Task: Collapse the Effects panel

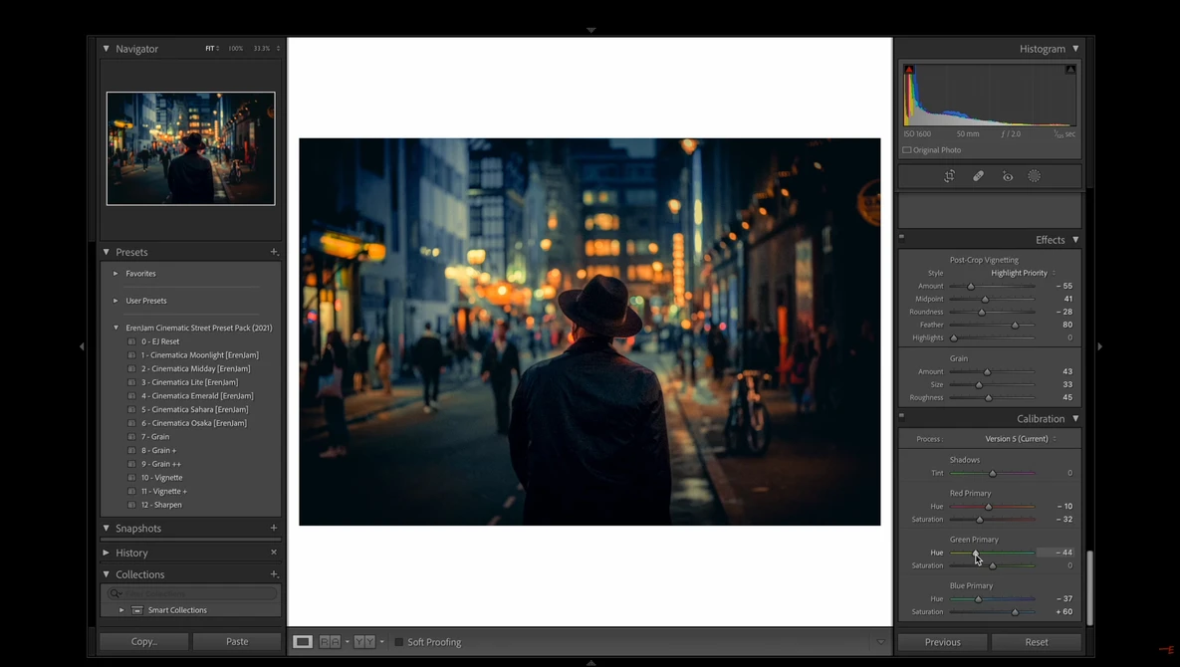Action: [1075, 240]
